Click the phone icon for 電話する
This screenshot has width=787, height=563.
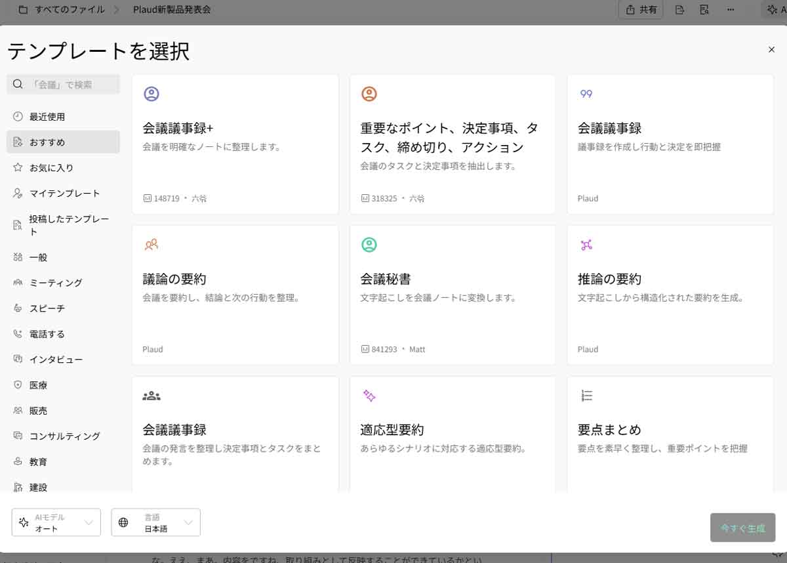pos(18,334)
